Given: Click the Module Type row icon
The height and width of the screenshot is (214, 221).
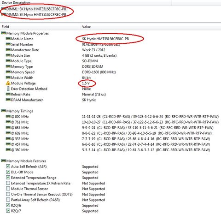Looking at the screenshot, I should click(x=8, y=61).
